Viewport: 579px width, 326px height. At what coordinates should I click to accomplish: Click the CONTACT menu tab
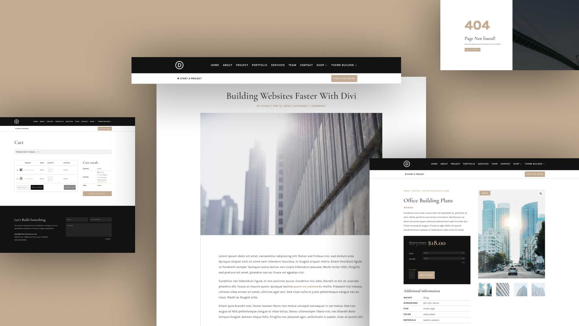(x=306, y=65)
